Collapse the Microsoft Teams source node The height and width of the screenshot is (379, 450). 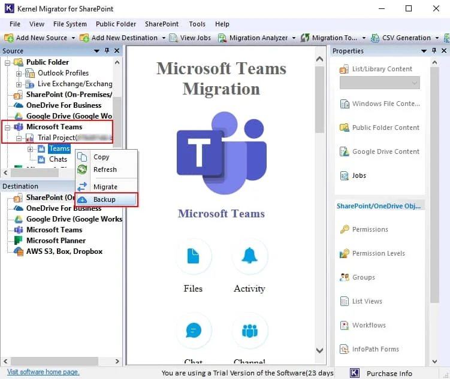click(7, 128)
